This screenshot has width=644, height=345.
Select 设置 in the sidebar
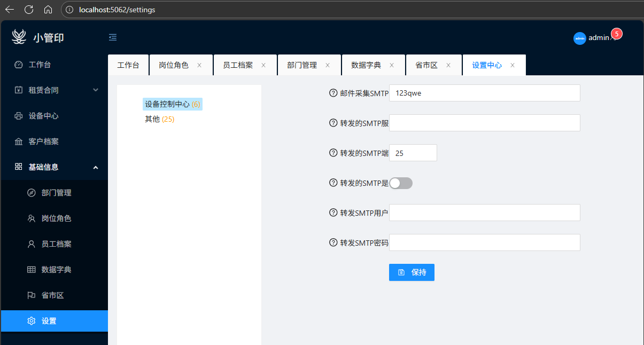(54, 321)
